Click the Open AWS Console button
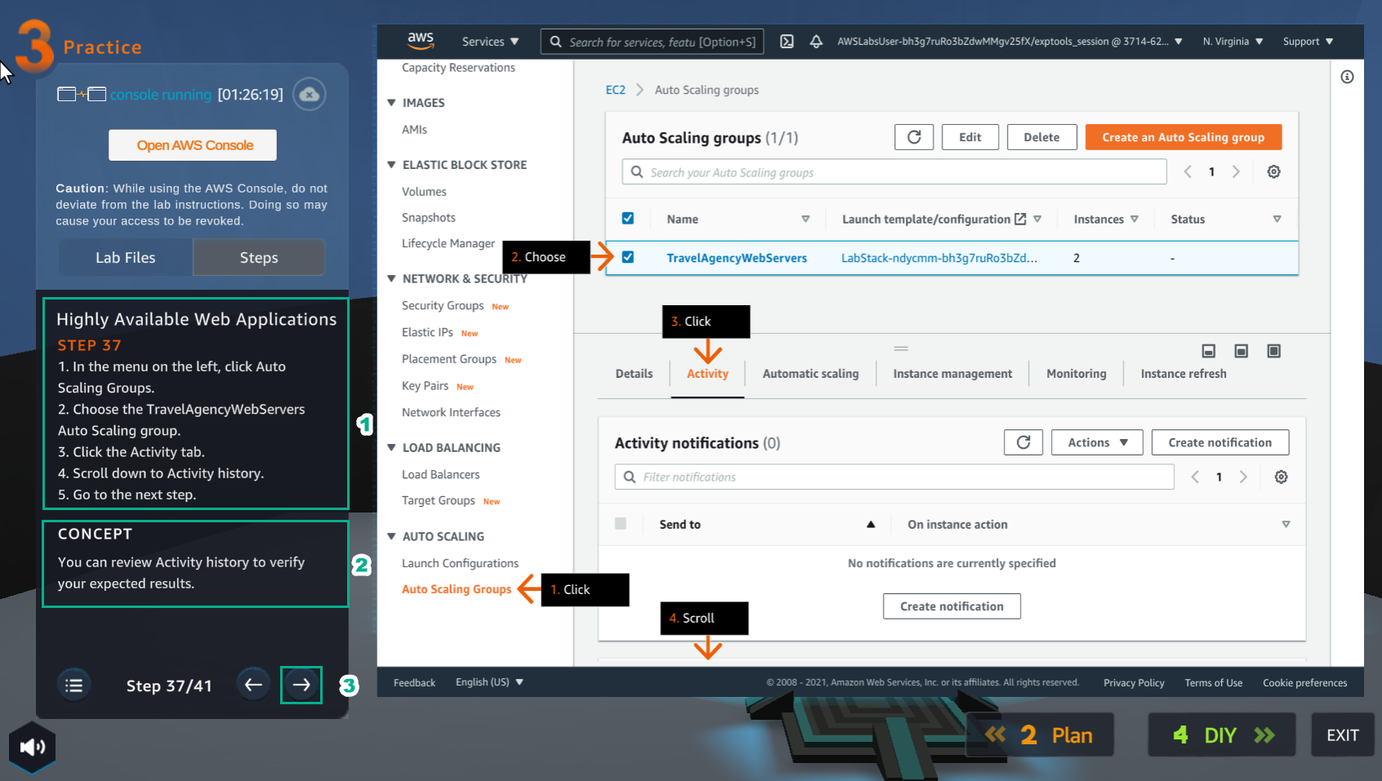 (x=194, y=145)
